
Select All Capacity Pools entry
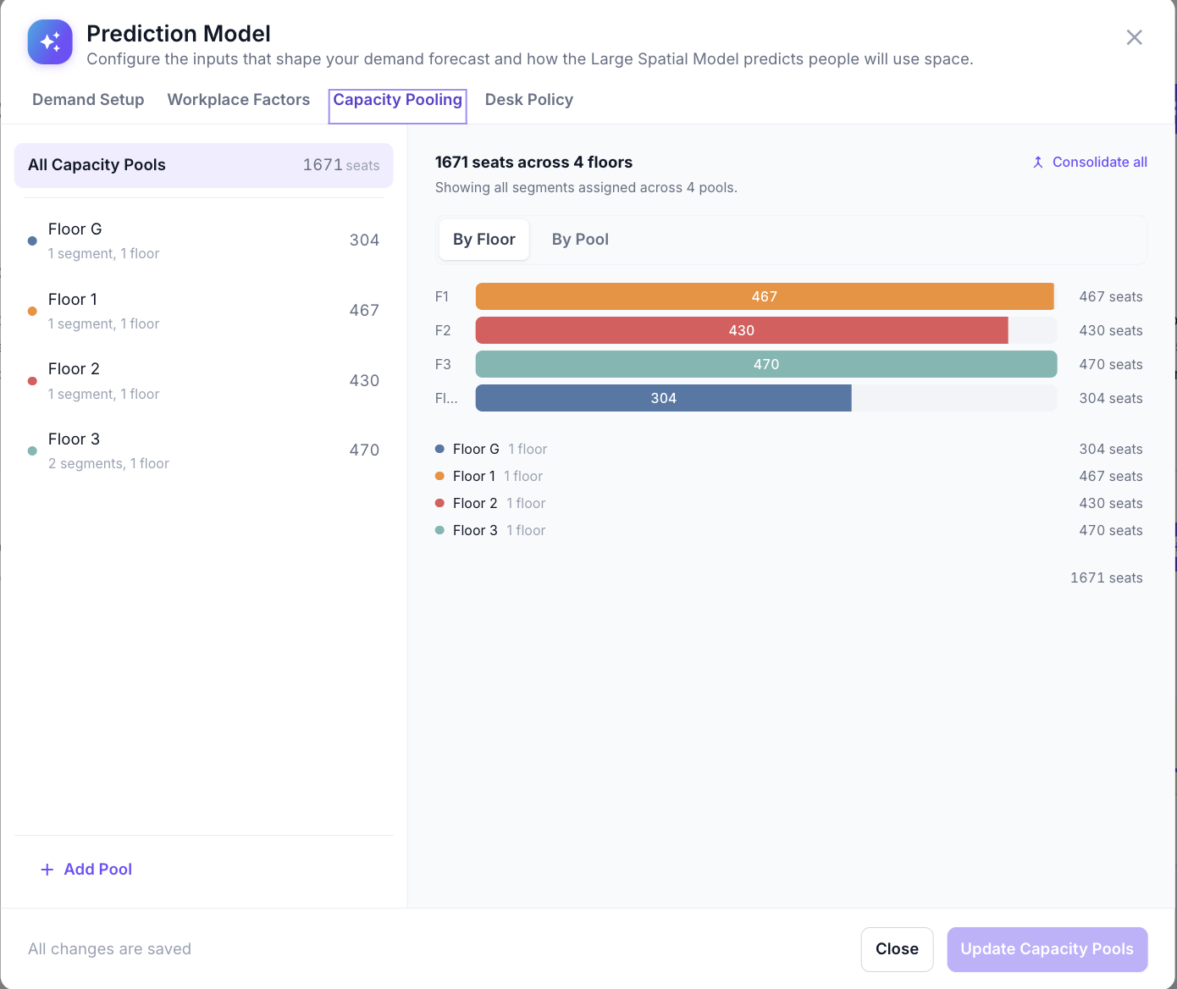click(204, 165)
